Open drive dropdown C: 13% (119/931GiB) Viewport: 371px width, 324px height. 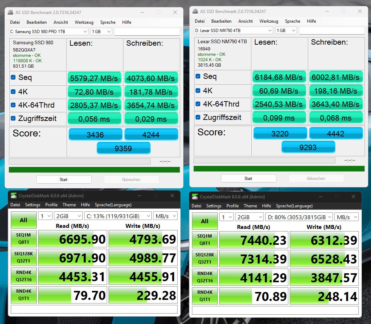[x=118, y=216]
